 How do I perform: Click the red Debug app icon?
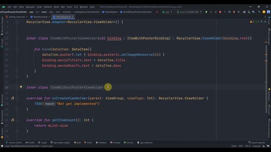coord(220,12)
